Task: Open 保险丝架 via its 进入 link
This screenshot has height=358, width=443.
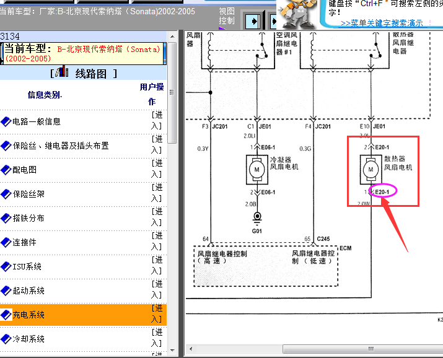Action: tap(157, 193)
